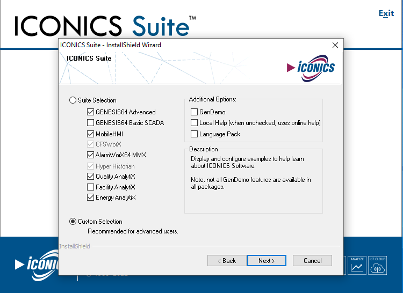
Task: Click the ANALYZE chart icon
Action: pos(357,265)
